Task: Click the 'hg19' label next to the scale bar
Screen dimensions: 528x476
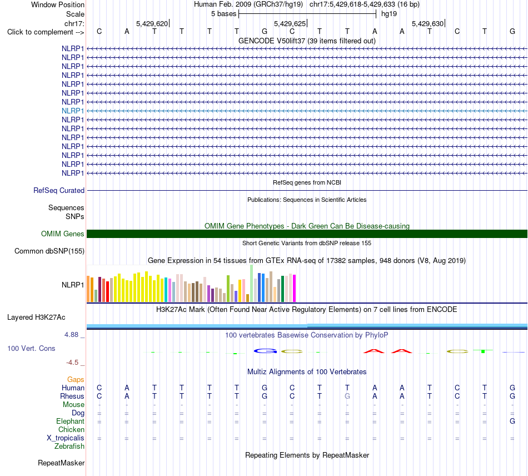Action: (389, 14)
